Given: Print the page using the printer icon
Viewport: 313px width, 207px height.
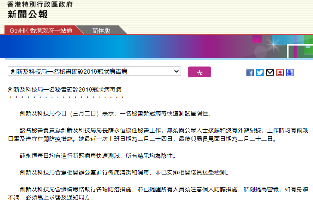Looking at the screenshot, I should [290, 72].
